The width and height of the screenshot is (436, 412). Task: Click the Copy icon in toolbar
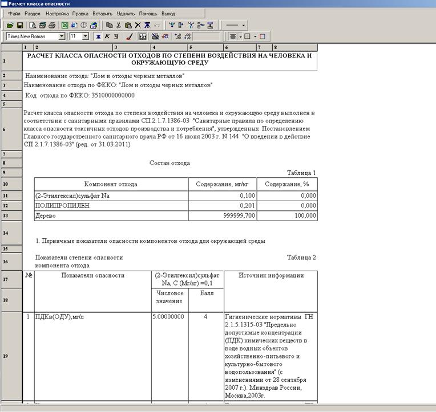pos(109,25)
